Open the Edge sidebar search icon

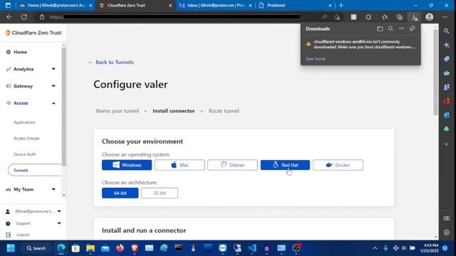click(x=447, y=31)
